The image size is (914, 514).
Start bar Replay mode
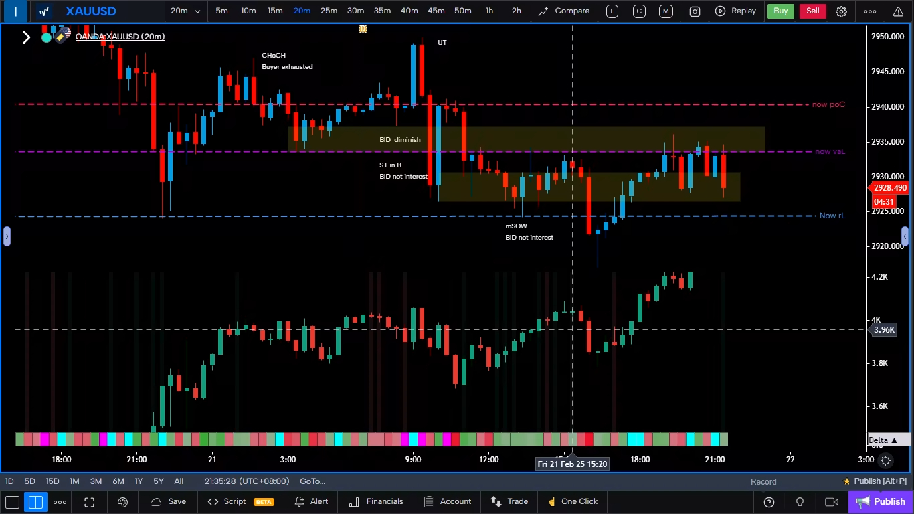click(x=737, y=11)
